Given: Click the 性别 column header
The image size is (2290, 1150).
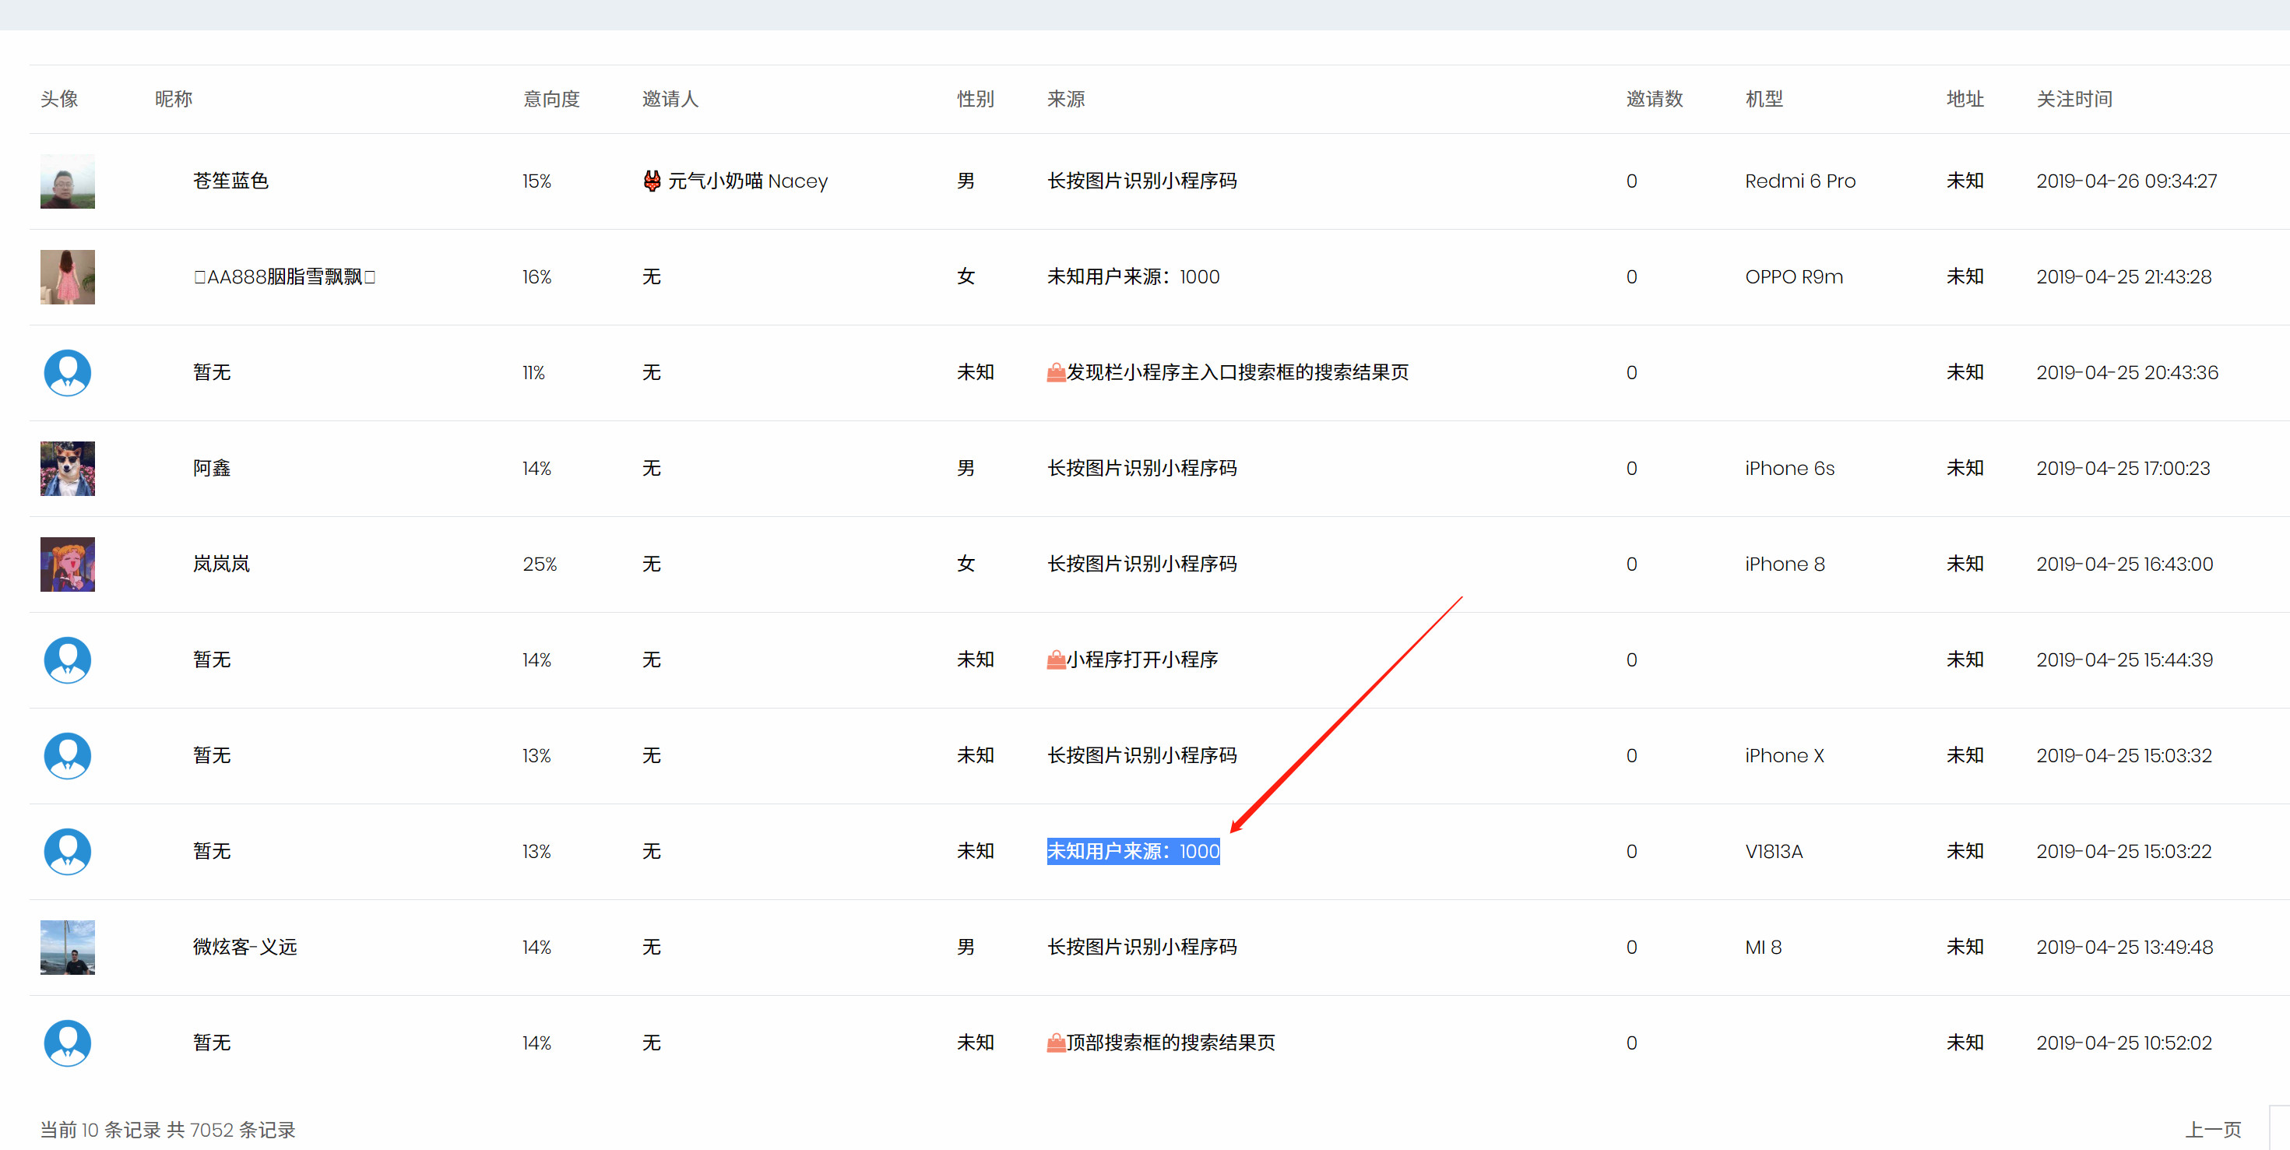Looking at the screenshot, I should point(975,99).
